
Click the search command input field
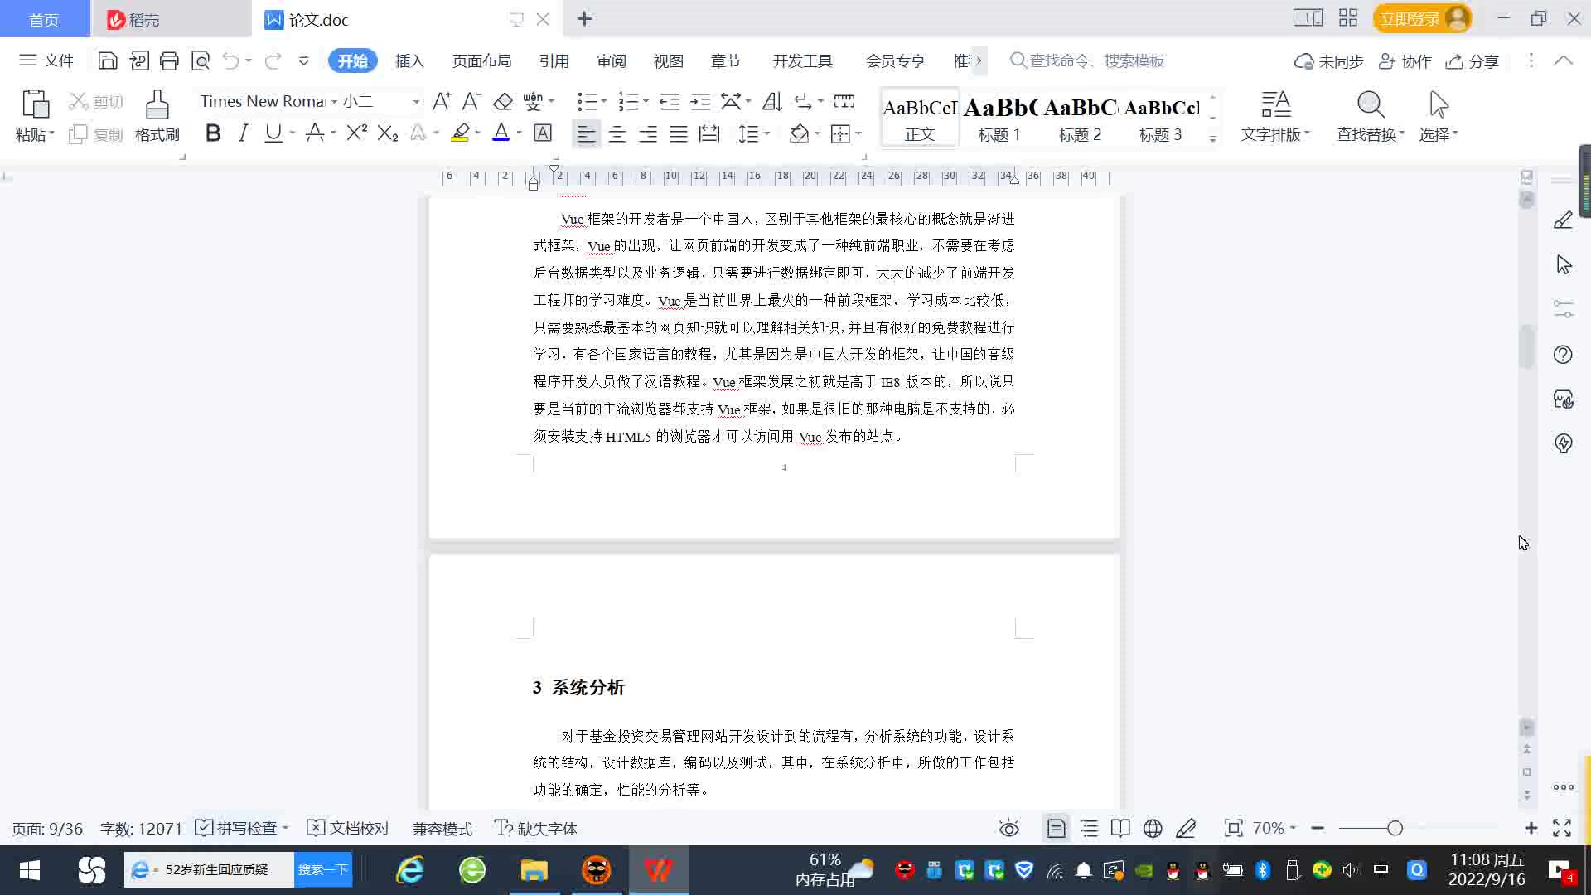coord(1095,60)
